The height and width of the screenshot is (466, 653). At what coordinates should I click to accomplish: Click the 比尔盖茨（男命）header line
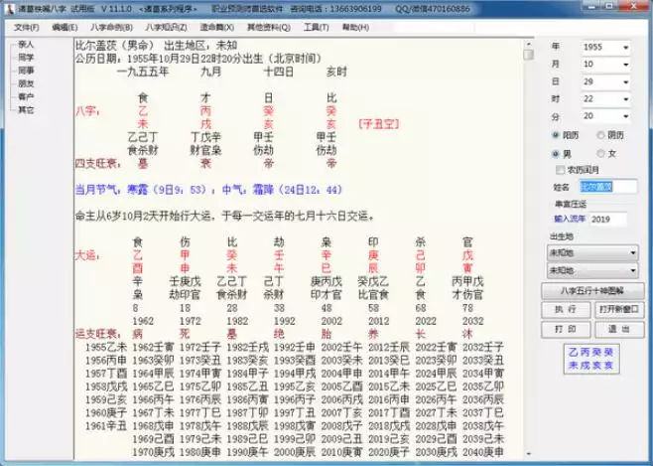156,45
